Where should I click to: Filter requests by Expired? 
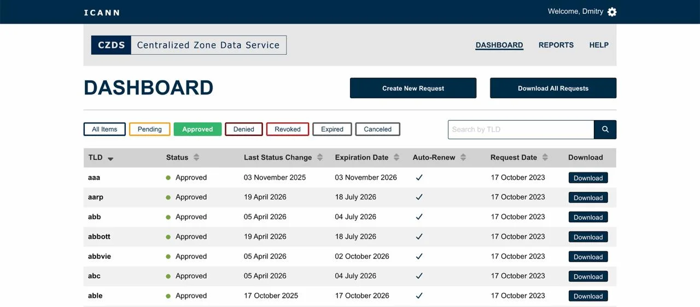(332, 129)
